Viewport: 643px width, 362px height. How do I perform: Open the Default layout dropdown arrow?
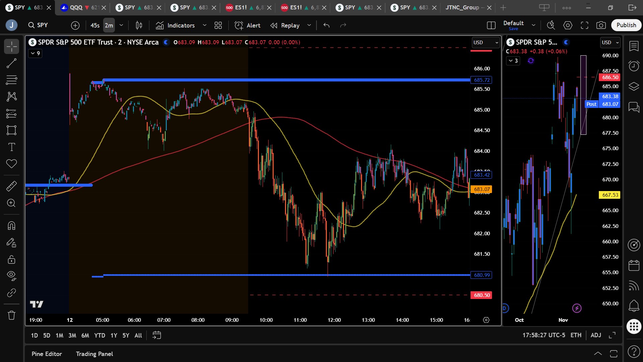pos(533,25)
